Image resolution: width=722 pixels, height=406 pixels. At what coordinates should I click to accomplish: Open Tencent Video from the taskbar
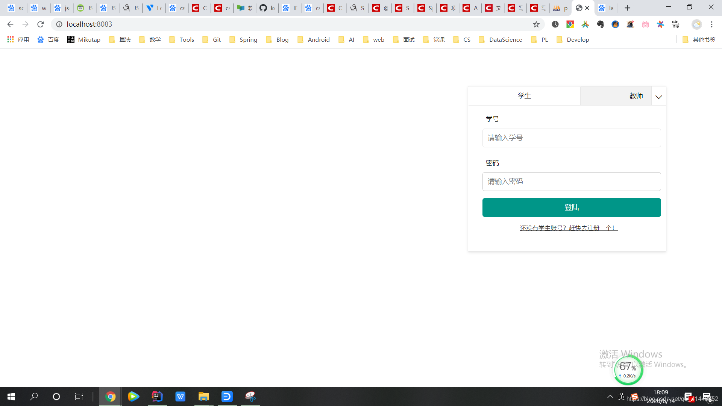pyautogui.click(x=133, y=397)
